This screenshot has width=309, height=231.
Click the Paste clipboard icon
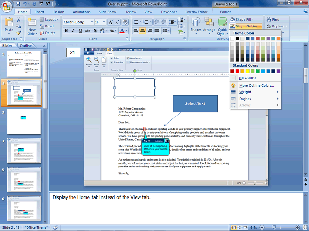coord(9,22)
